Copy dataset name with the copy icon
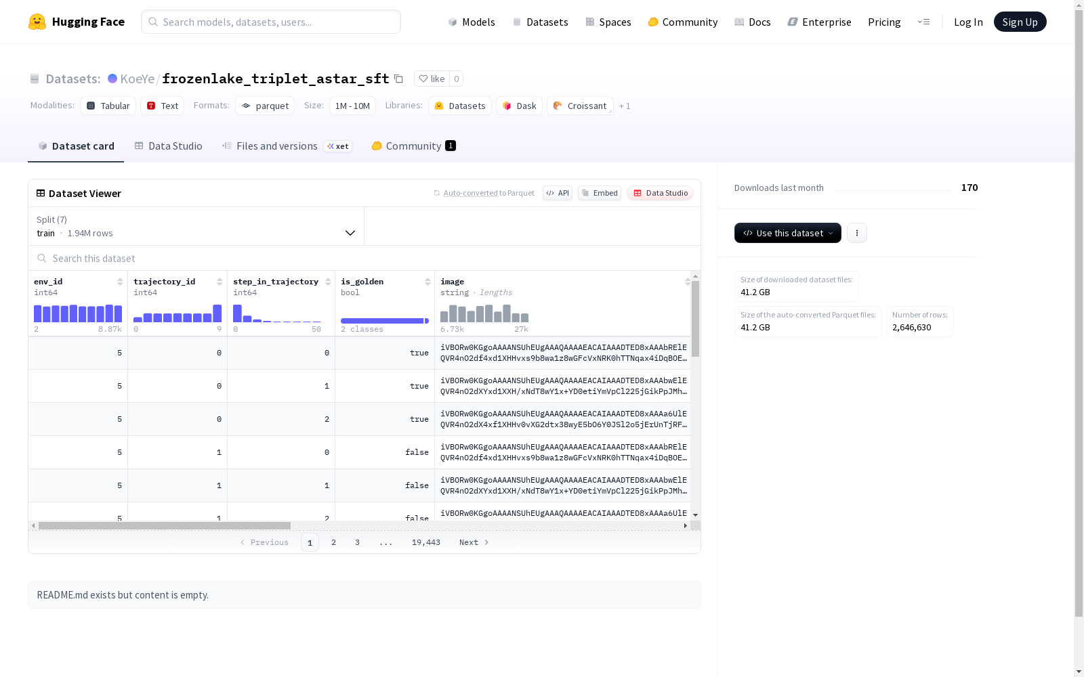1084x677 pixels. click(x=399, y=79)
